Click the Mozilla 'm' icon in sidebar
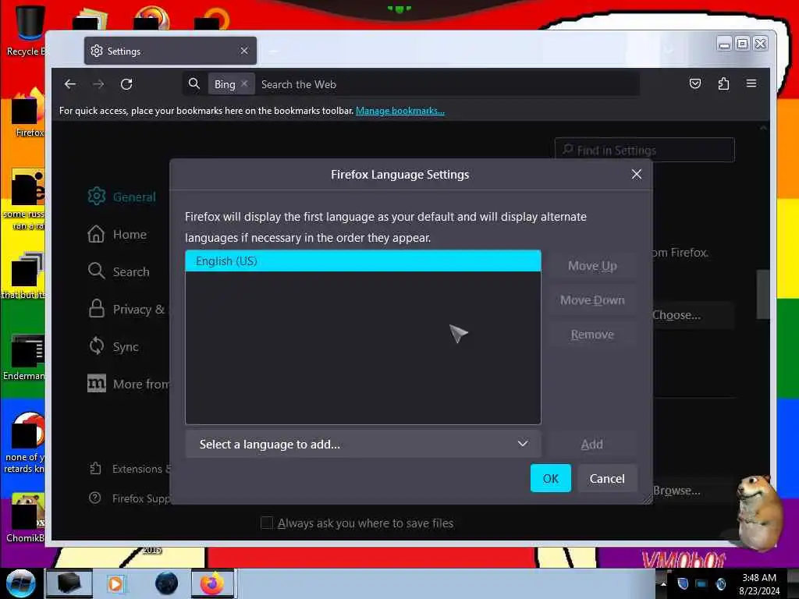The width and height of the screenshot is (799, 599). 96,383
